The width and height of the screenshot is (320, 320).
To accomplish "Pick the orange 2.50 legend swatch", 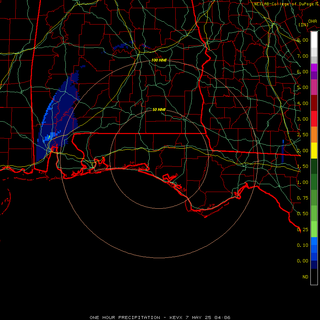I will (x=314, y=135).
